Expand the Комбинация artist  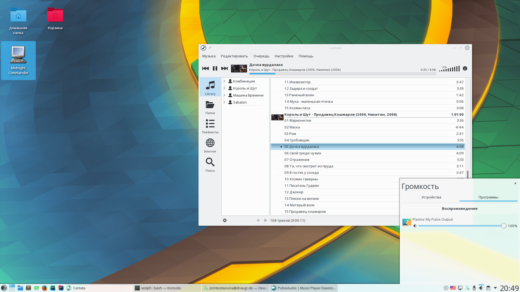[224, 81]
